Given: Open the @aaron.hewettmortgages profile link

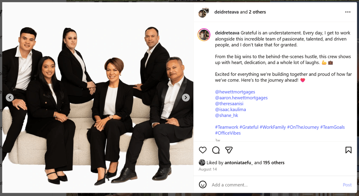Looking at the screenshot, I should (241, 98).
